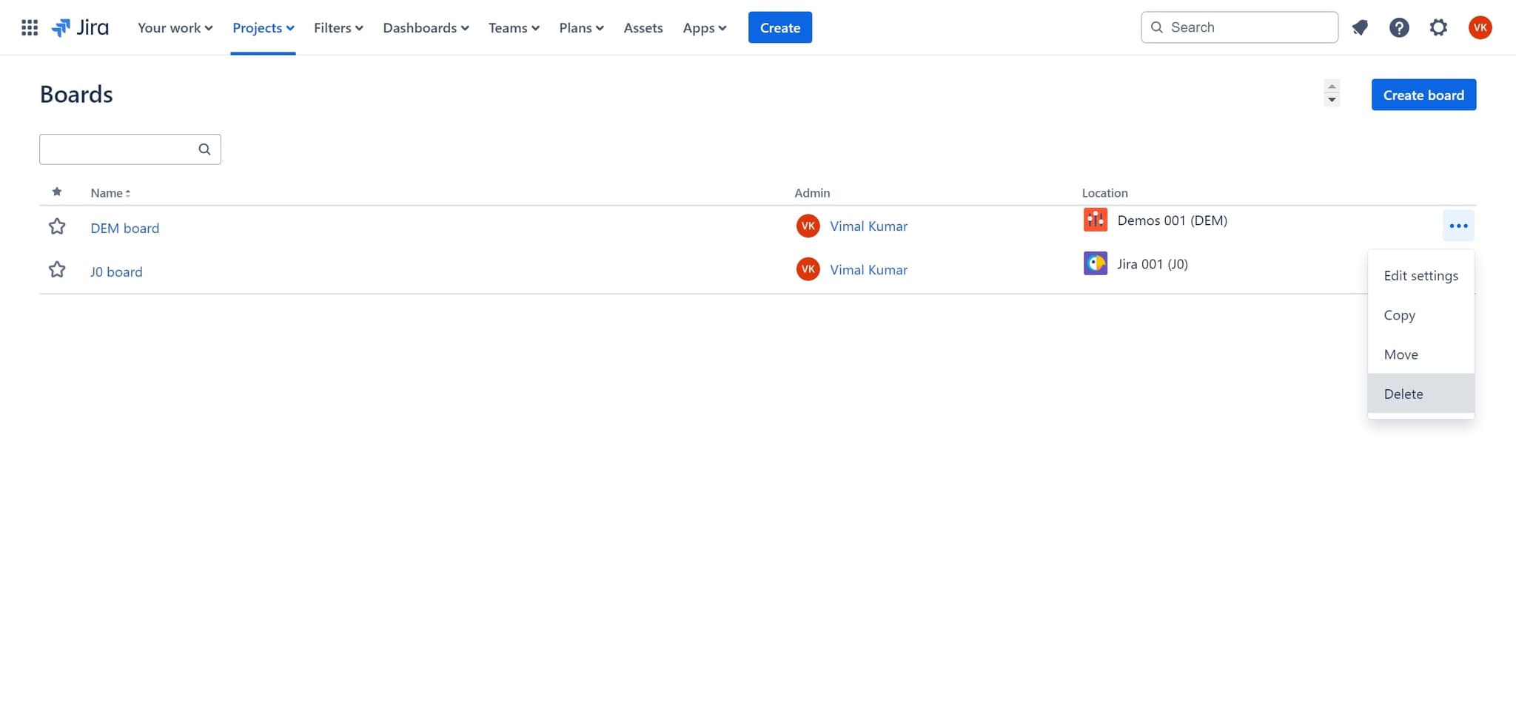Expand the Your work dropdown
The height and width of the screenshot is (719, 1516).
[175, 27]
